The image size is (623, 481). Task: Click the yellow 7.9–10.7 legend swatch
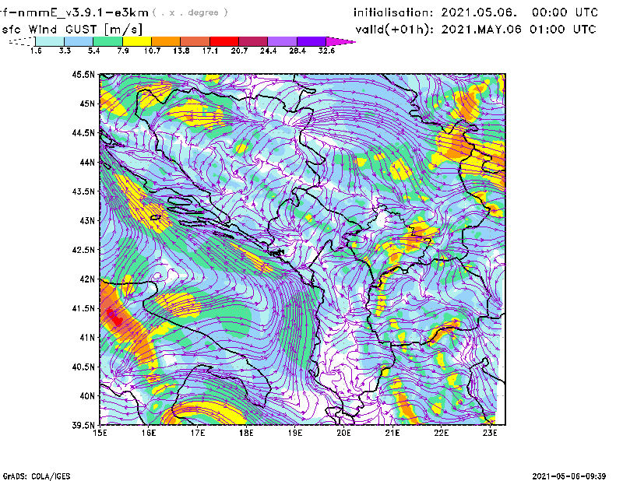coord(137,41)
